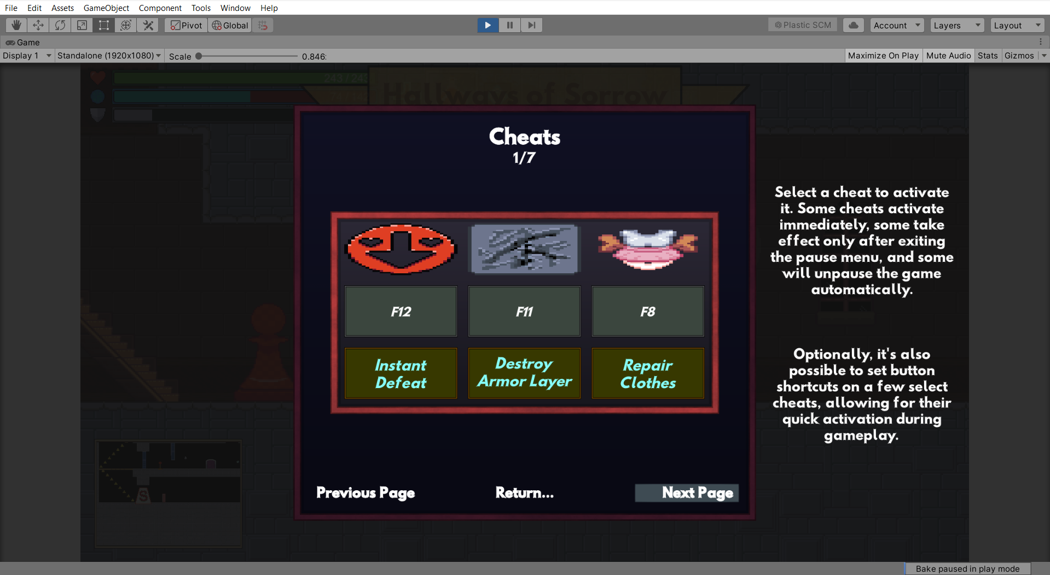1050x575 pixels.
Task: Toggle Global handle rotation
Action: pyautogui.click(x=230, y=25)
